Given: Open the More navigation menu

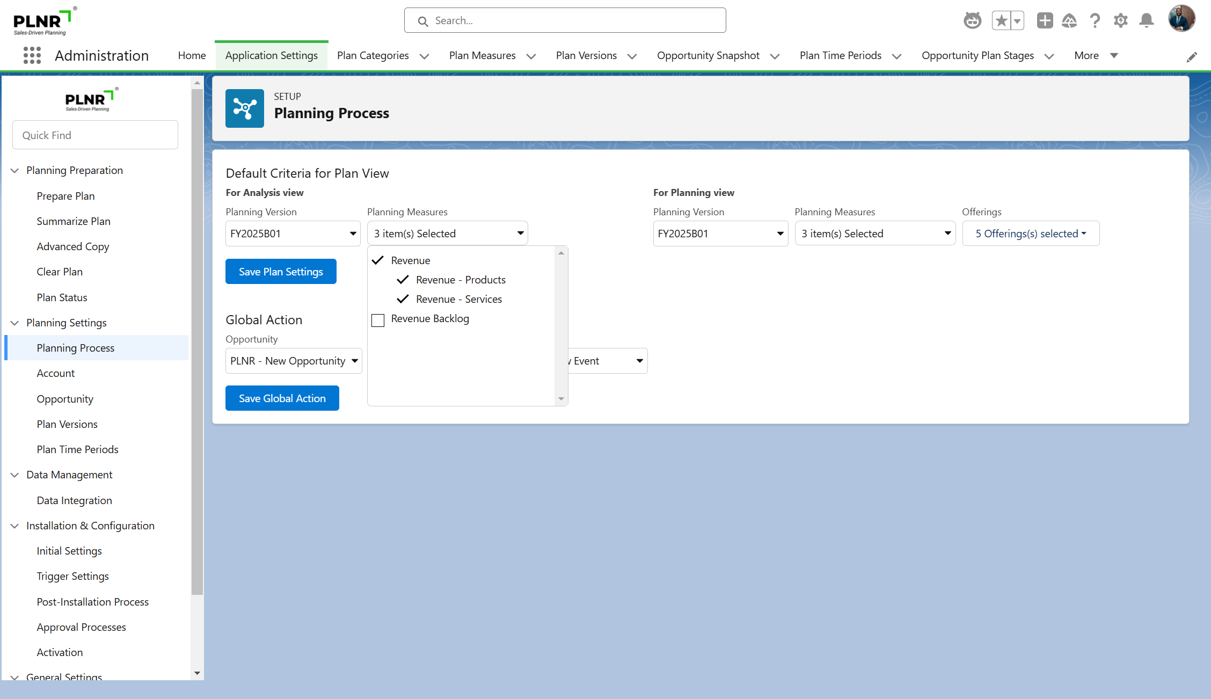Looking at the screenshot, I should point(1096,55).
